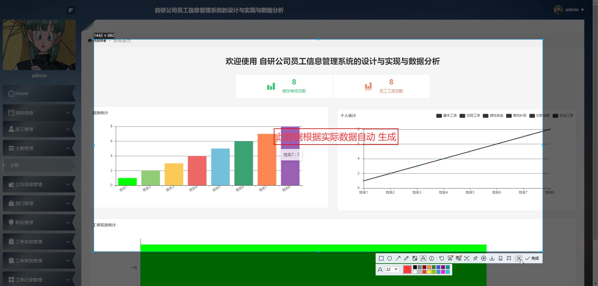Open the font size 22 dropdown
The image size is (598, 286).
(392, 269)
